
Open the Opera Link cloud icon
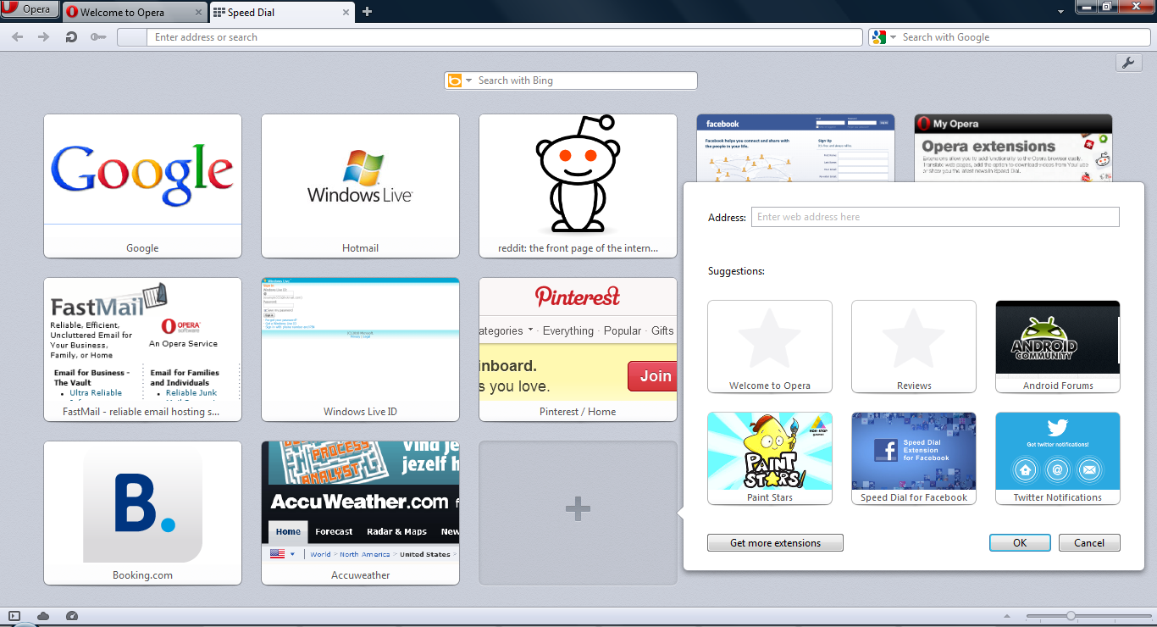click(x=43, y=616)
